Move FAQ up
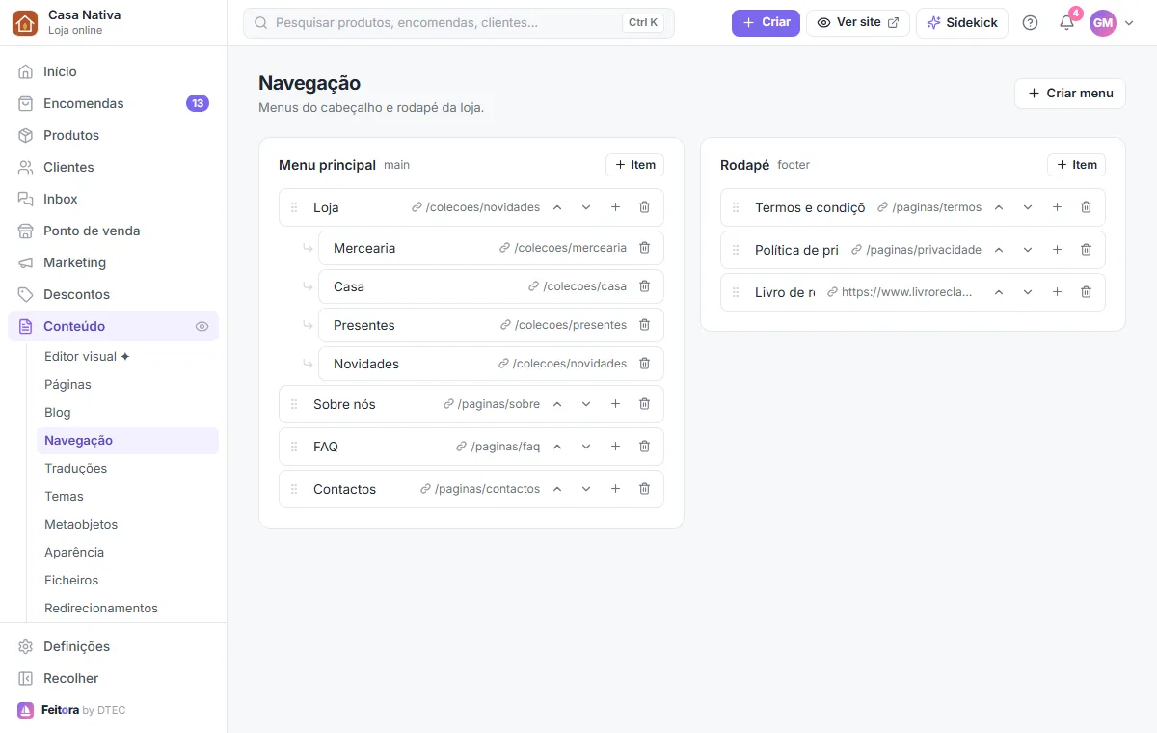This screenshot has height=733, width=1157. 557,447
